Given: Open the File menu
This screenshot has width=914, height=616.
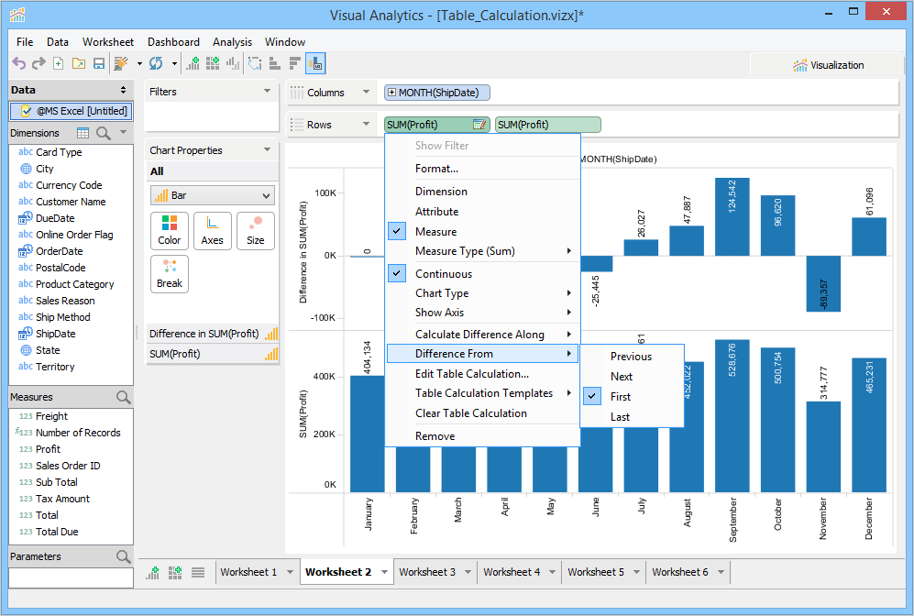Looking at the screenshot, I should tap(25, 42).
